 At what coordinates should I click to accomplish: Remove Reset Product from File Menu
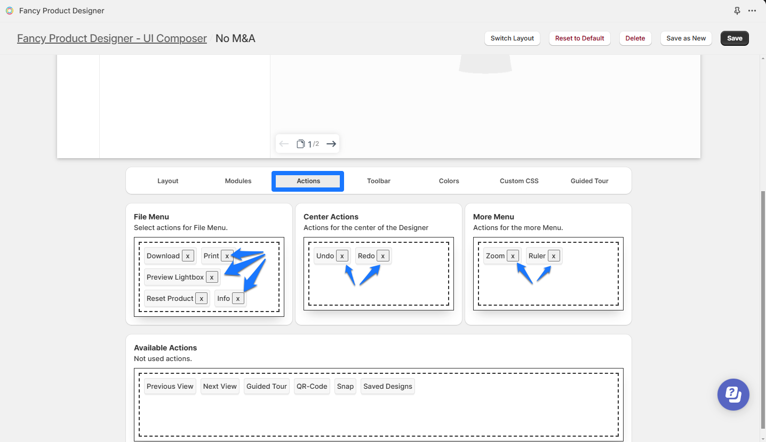click(x=202, y=299)
